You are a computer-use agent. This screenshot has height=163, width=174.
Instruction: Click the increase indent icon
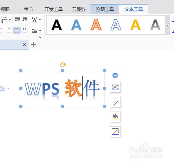point(25,20)
